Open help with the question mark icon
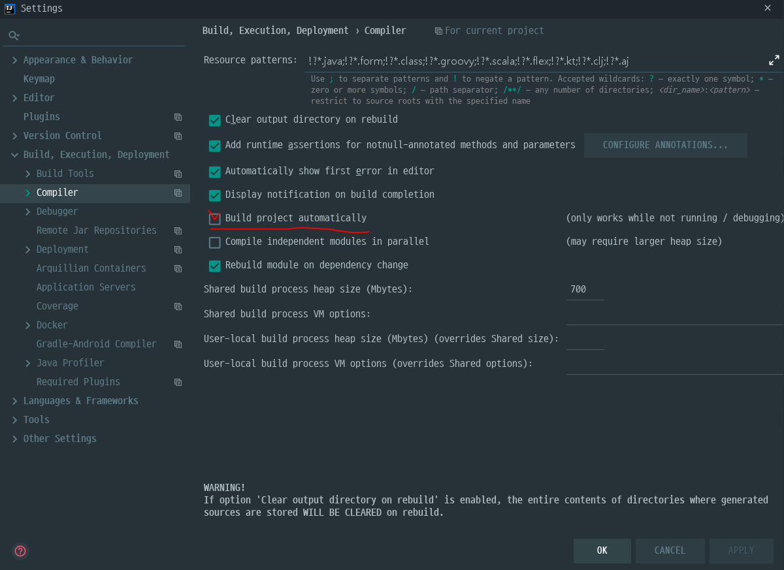This screenshot has height=570, width=784. point(20,551)
